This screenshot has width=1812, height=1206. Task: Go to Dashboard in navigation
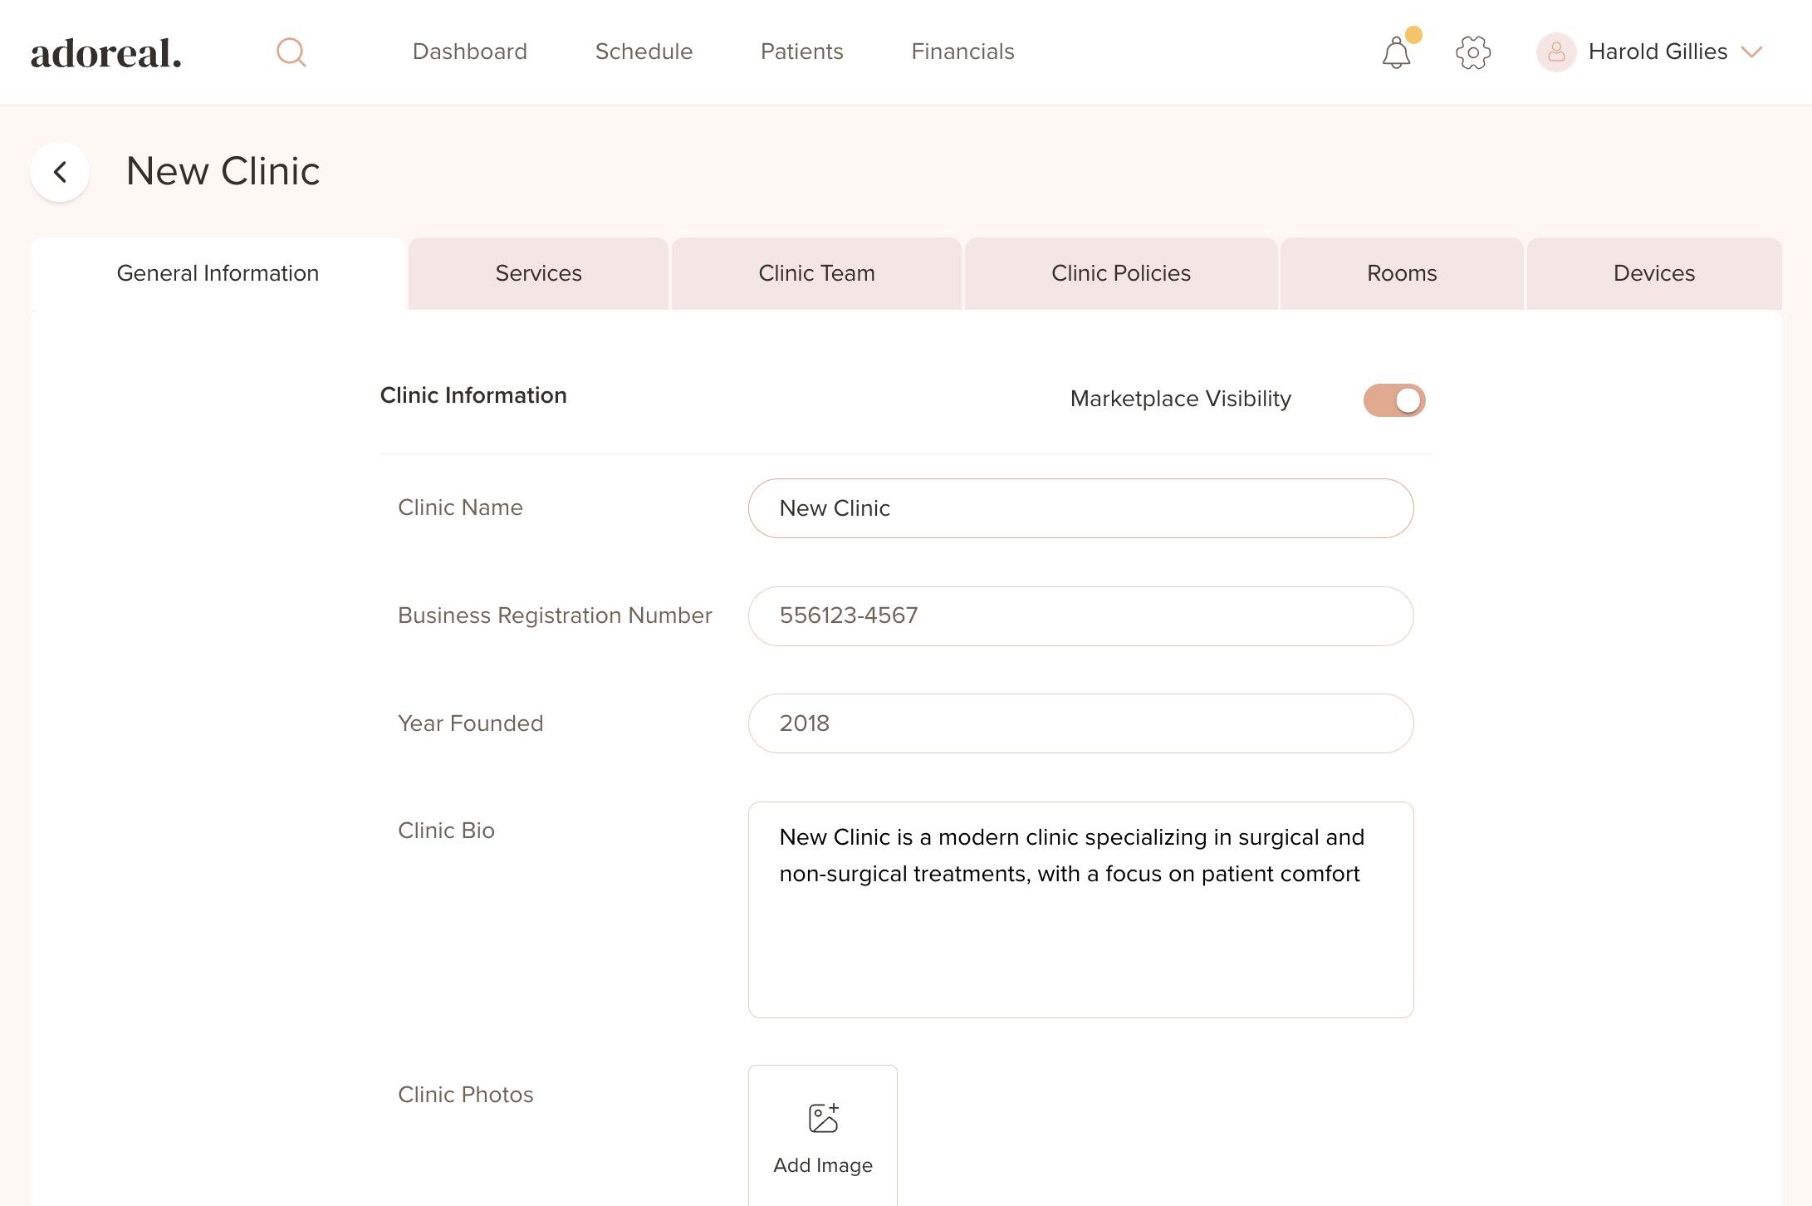tap(469, 51)
